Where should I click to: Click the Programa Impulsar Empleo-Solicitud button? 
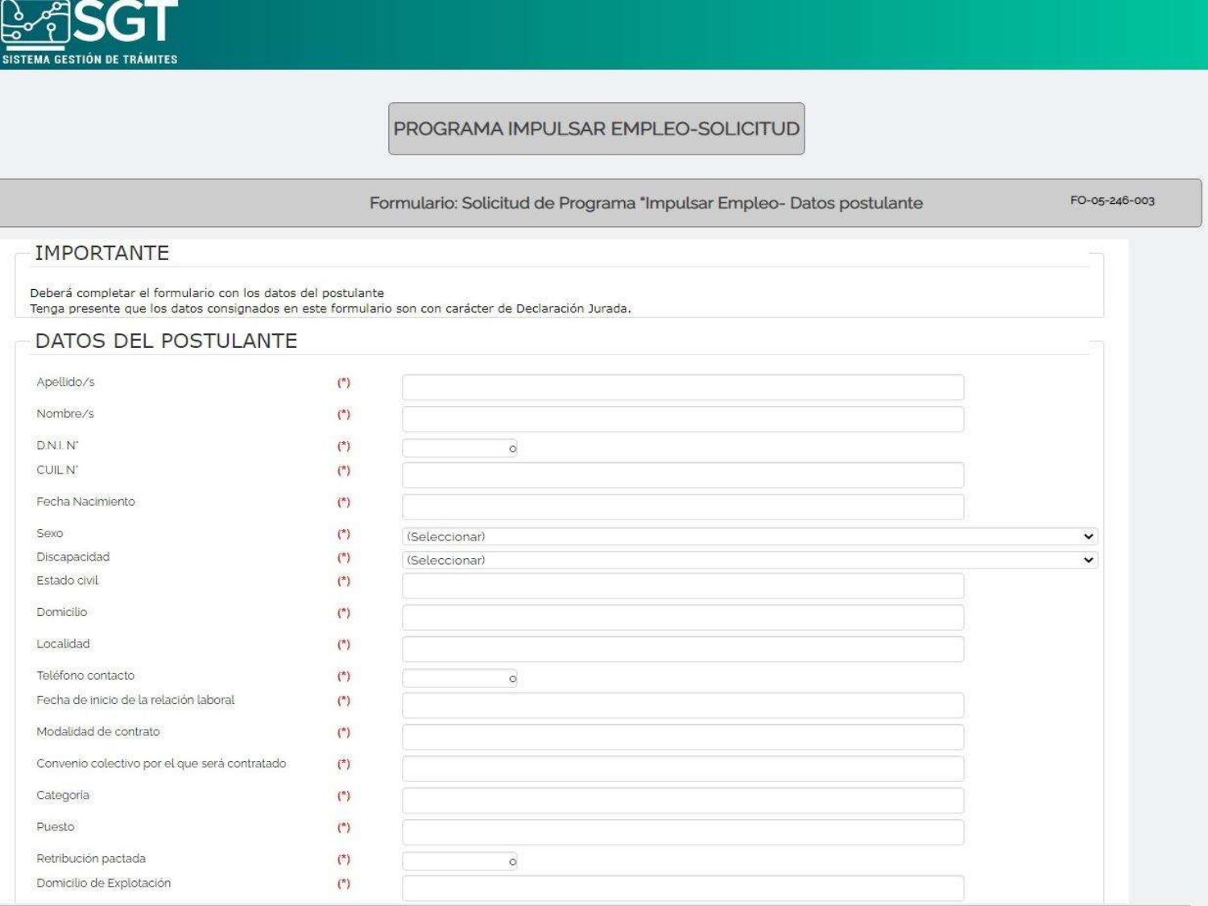596,129
